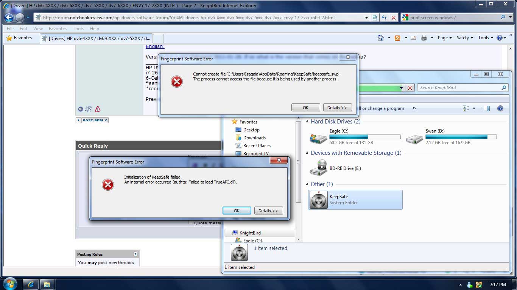This screenshot has width=517, height=290.
Task: Open search provider dropdown arrow in IE
Action: (x=510, y=17)
